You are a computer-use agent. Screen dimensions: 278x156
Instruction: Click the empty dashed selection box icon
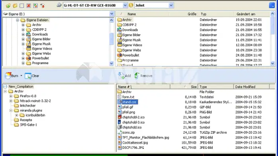[22, 6]
